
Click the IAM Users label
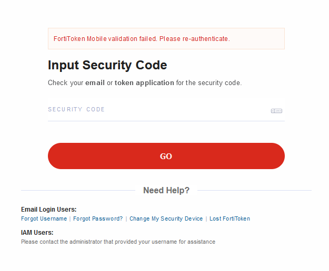[37, 233]
